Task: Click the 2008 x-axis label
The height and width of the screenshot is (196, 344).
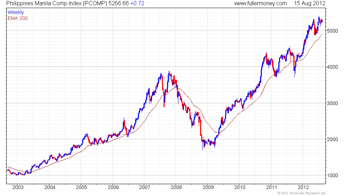Action: tap(176, 187)
